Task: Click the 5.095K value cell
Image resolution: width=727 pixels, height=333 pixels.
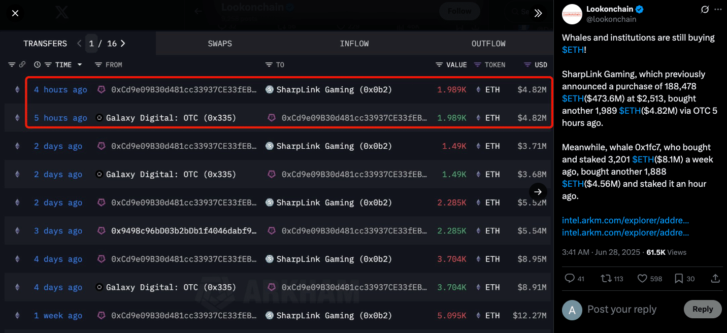Action: [x=452, y=316]
